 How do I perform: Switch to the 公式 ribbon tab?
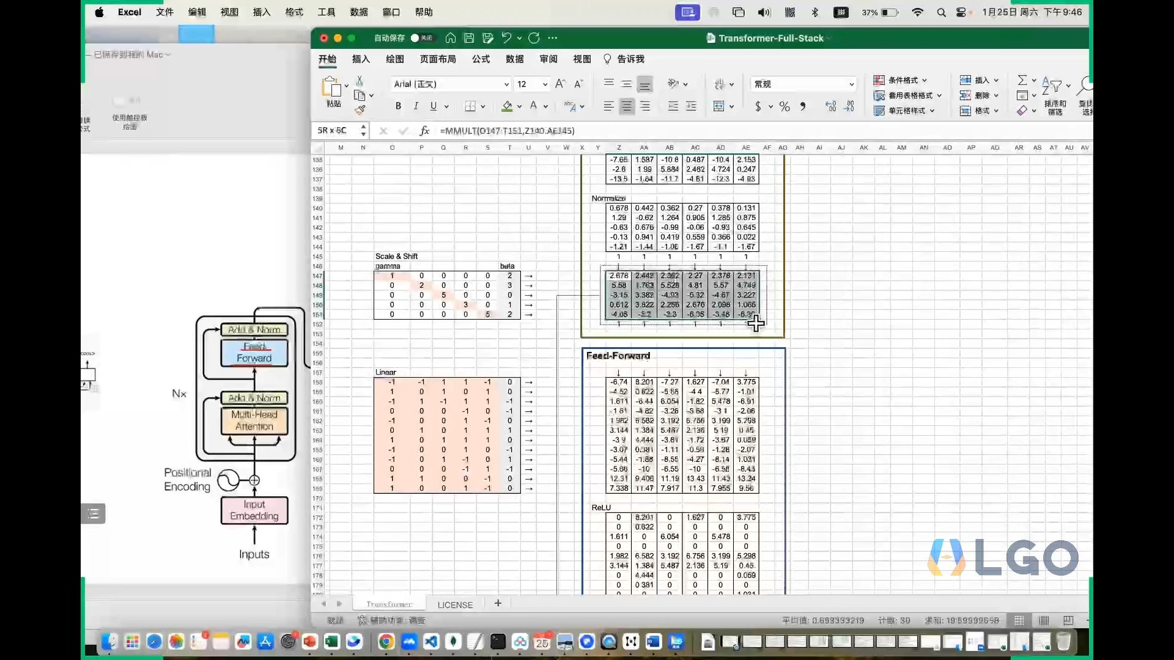pyautogui.click(x=481, y=59)
